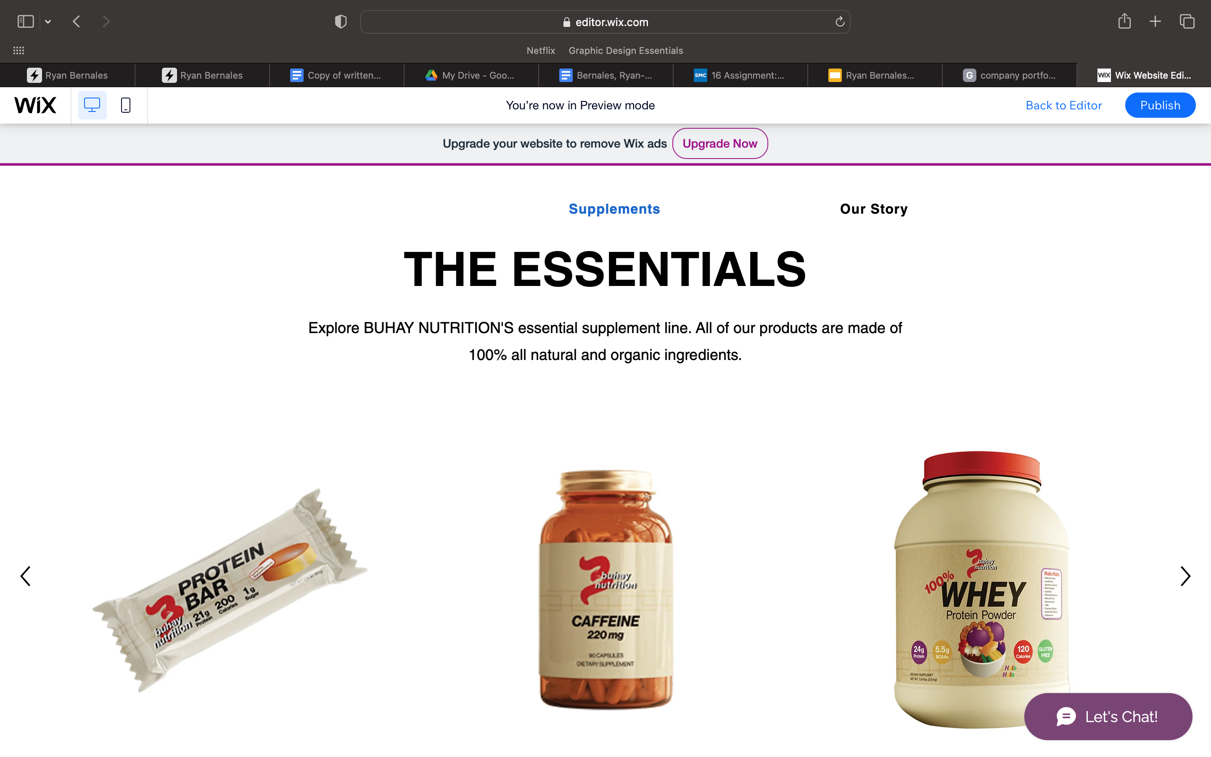Open the Share icon

(x=1124, y=21)
